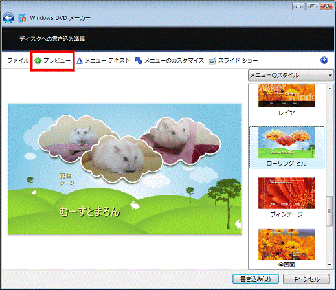This screenshot has height=290, width=336.
Task: Select the レイヤ menu style thumbnail
Action: point(287,96)
